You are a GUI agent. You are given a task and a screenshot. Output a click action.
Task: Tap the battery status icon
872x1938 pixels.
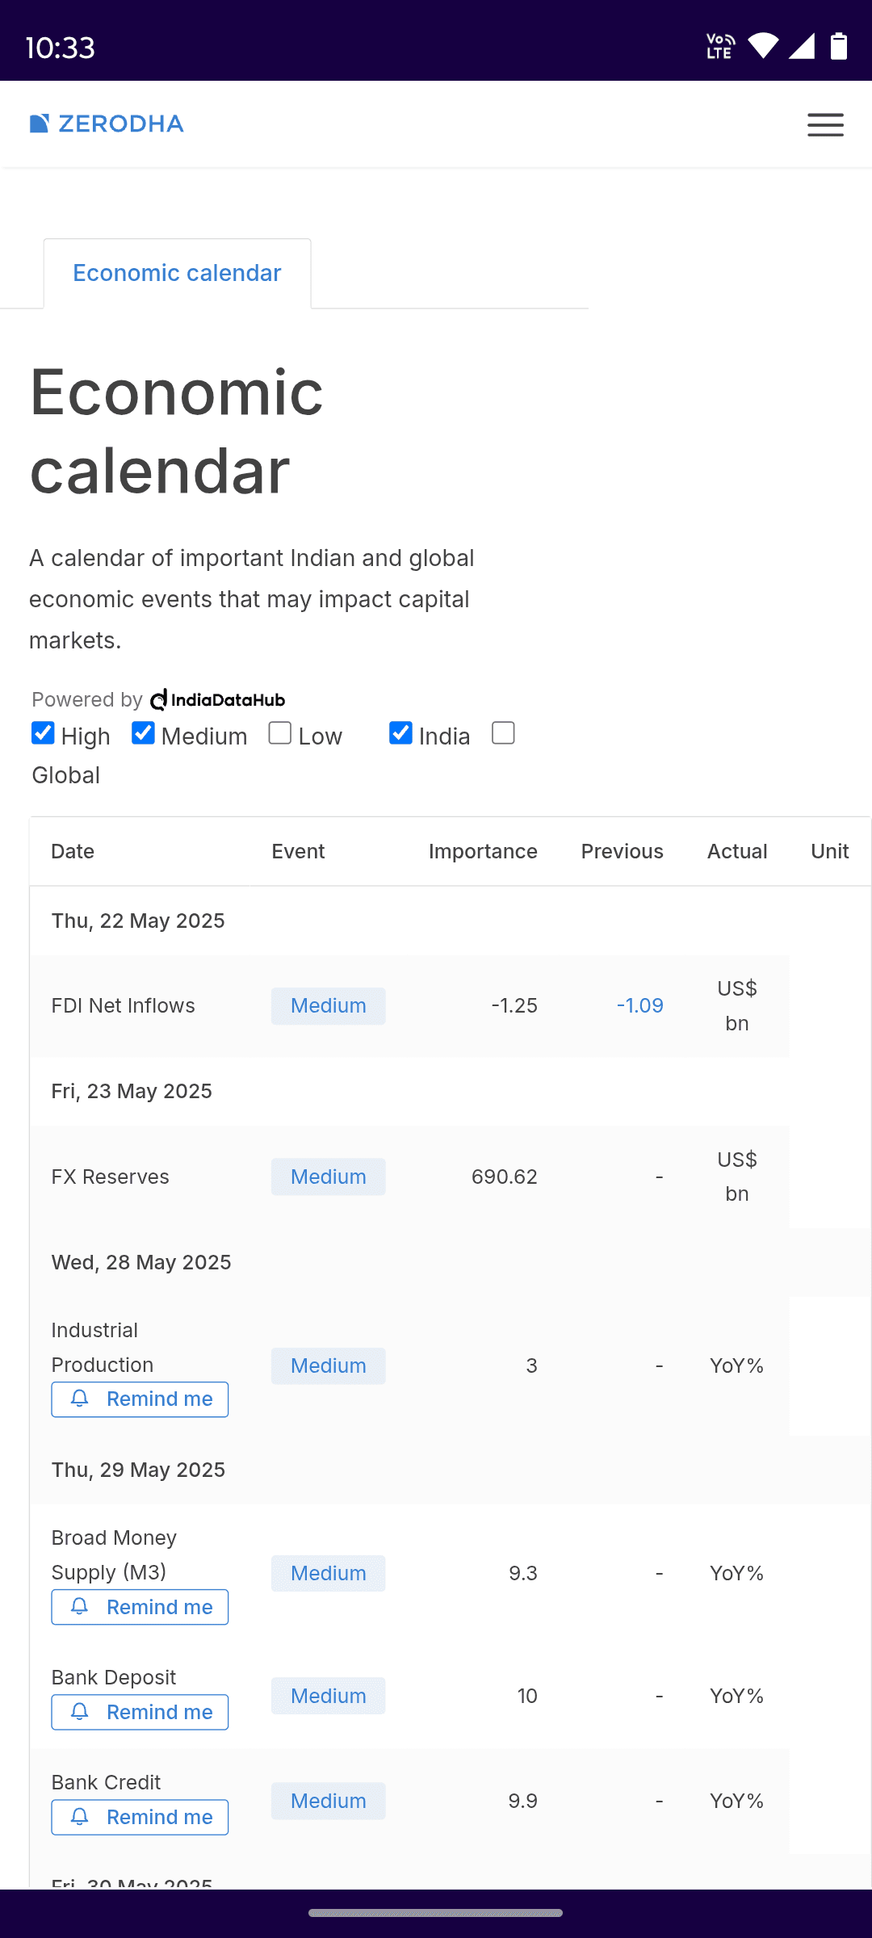(x=840, y=46)
